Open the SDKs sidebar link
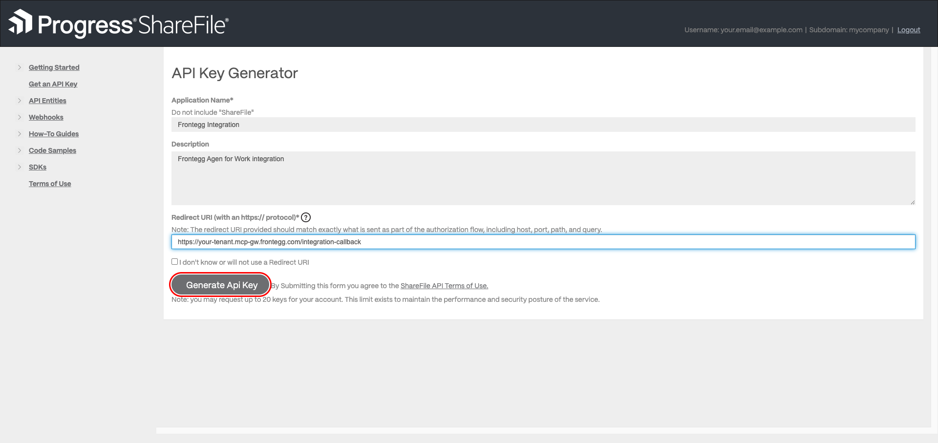 38,167
